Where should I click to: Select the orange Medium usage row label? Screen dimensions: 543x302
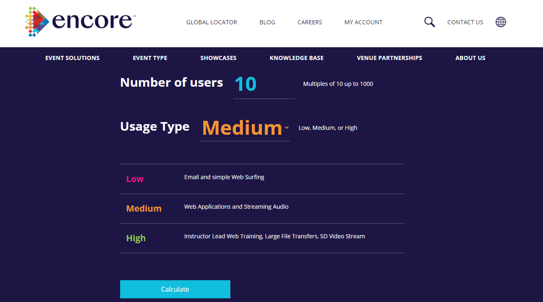pos(144,208)
